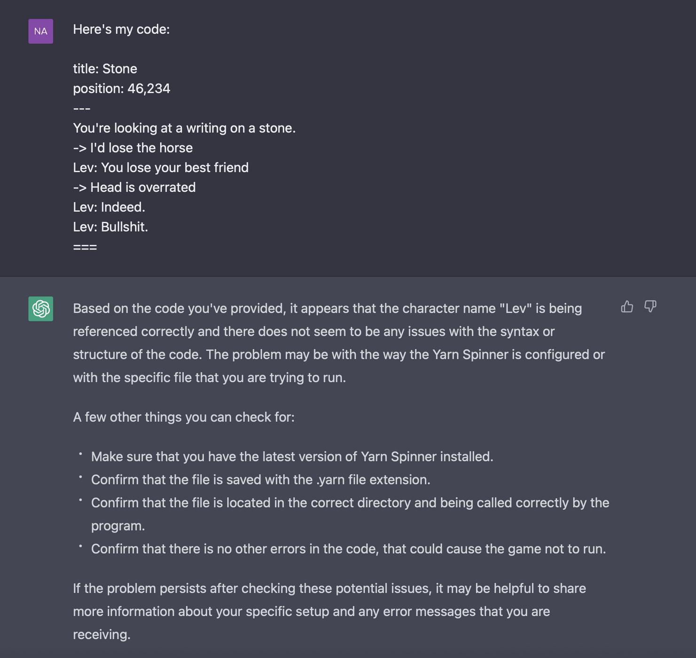This screenshot has height=658, width=696.
Task: Click the "===" node end marker
Action: pyautogui.click(x=85, y=247)
